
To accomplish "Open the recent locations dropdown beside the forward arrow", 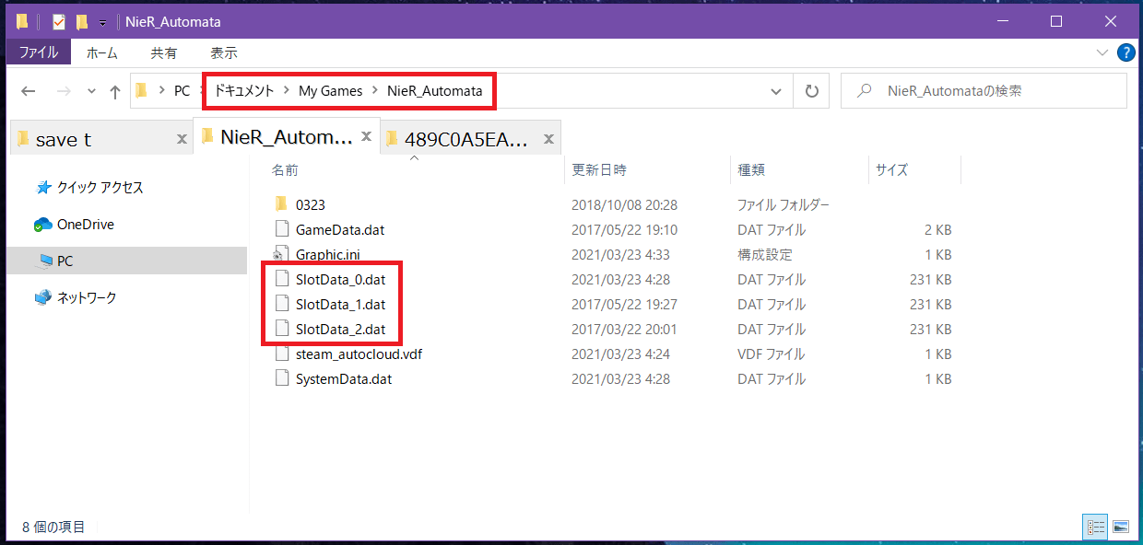I will coord(91,91).
